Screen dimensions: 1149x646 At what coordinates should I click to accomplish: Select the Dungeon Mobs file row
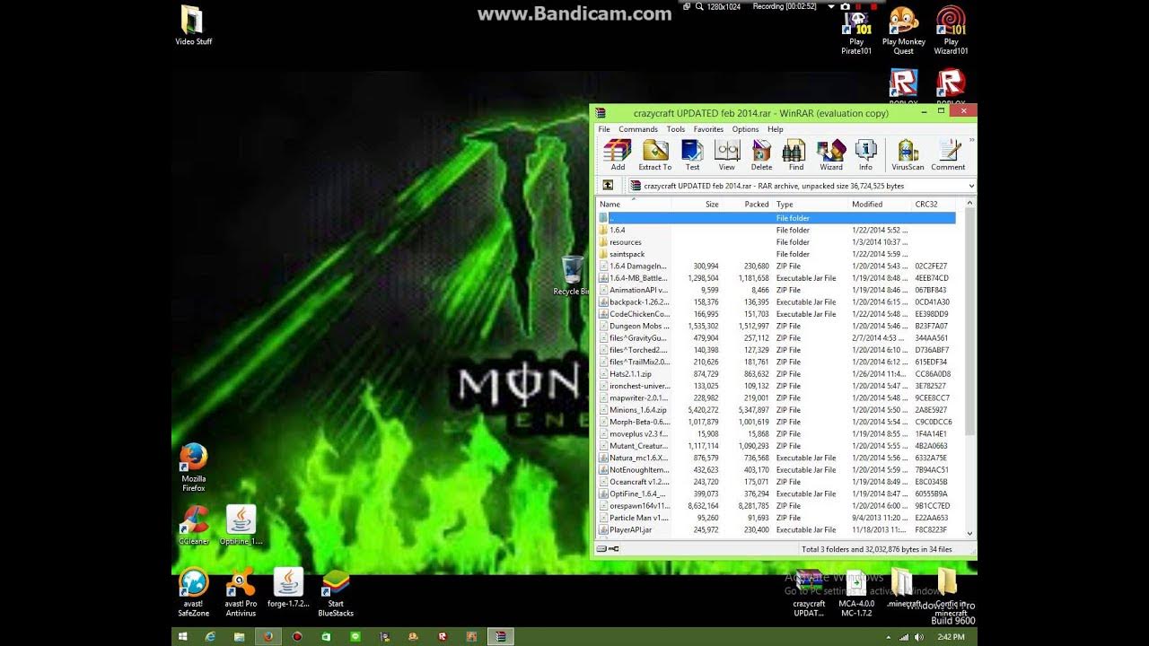click(x=776, y=326)
